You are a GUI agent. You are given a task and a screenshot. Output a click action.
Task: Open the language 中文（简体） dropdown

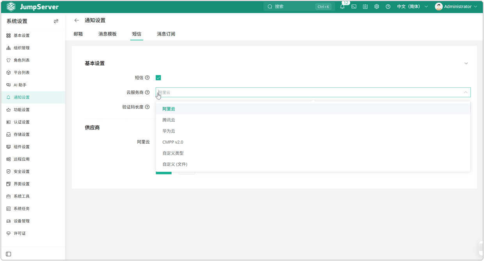coord(412,7)
